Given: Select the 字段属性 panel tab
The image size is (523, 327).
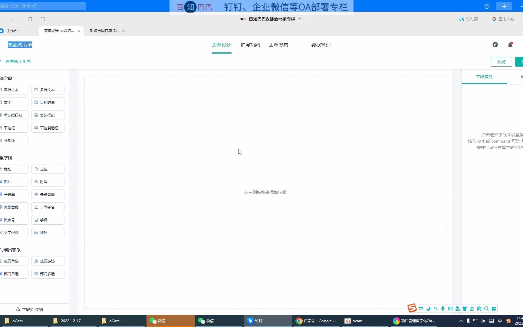Looking at the screenshot, I should [x=484, y=77].
